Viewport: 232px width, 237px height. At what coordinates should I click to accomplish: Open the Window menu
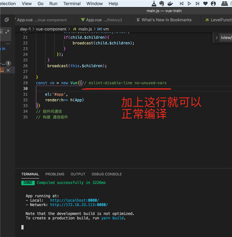(95, 3)
